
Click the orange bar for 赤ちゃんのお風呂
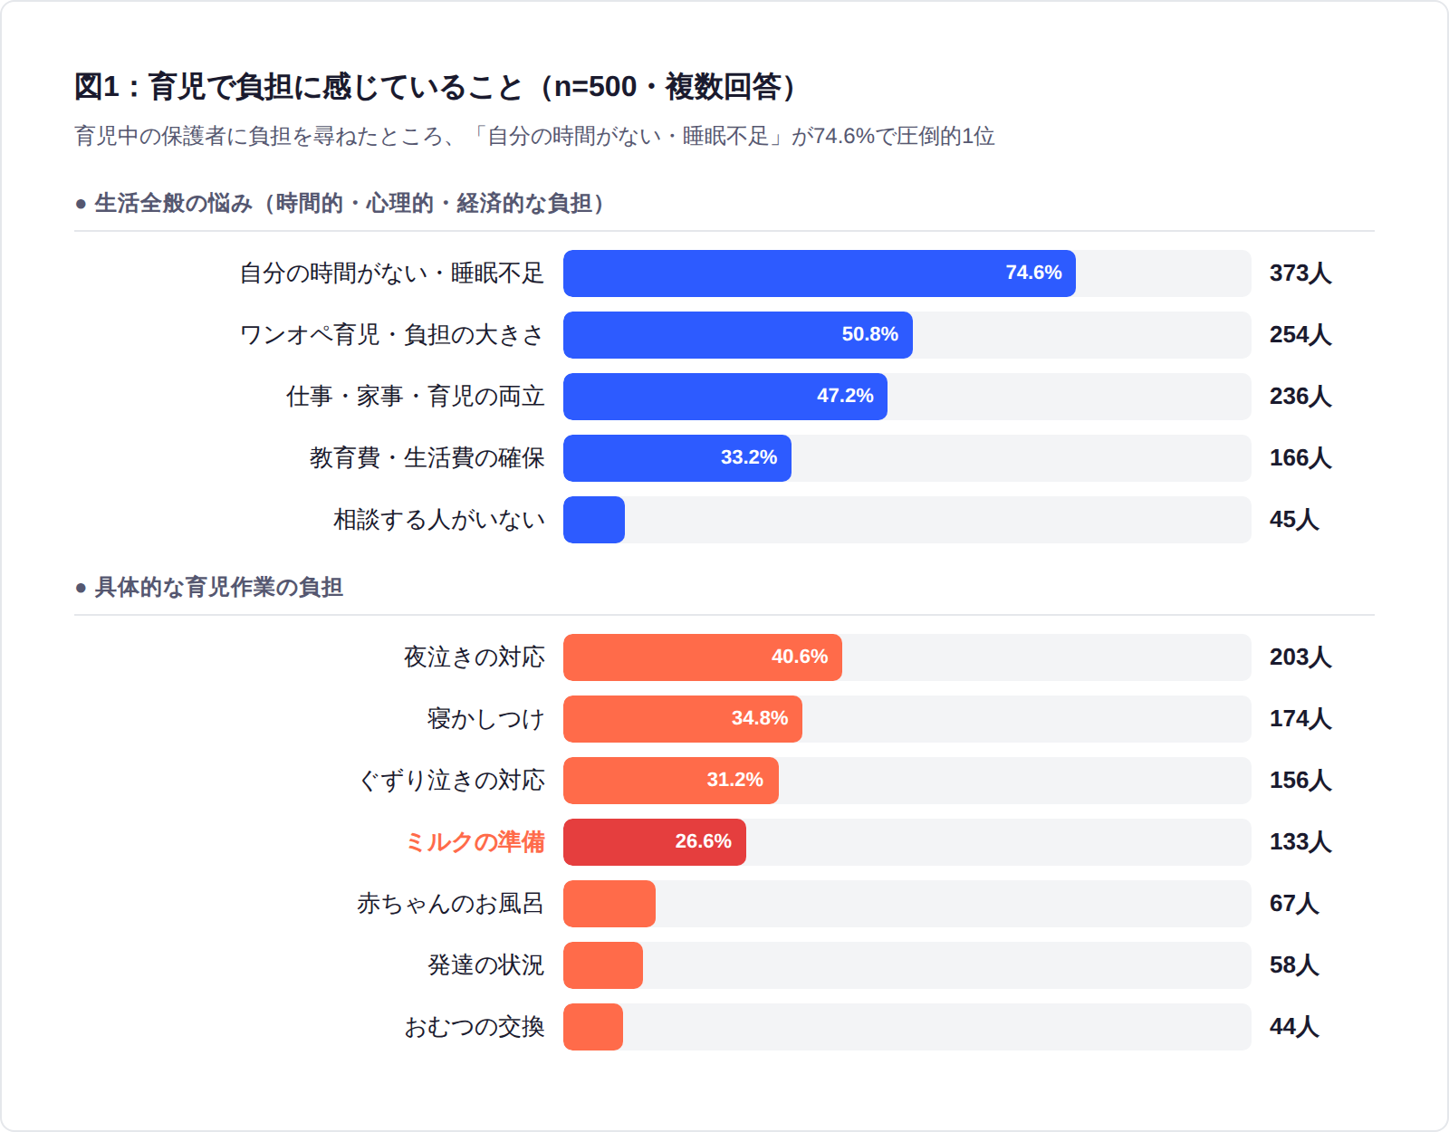(609, 904)
